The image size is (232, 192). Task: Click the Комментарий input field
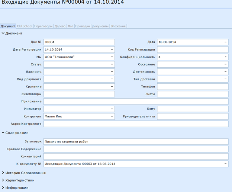pyautogui.click(x=136, y=156)
